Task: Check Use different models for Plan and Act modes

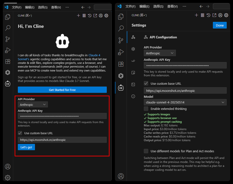Action: click(x=146, y=151)
